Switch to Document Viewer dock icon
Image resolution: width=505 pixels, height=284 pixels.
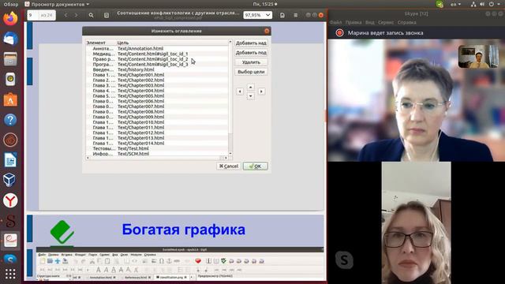tap(10, 240)
